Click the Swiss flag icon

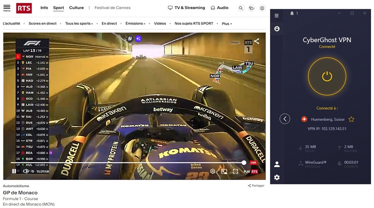coord(304,119)
